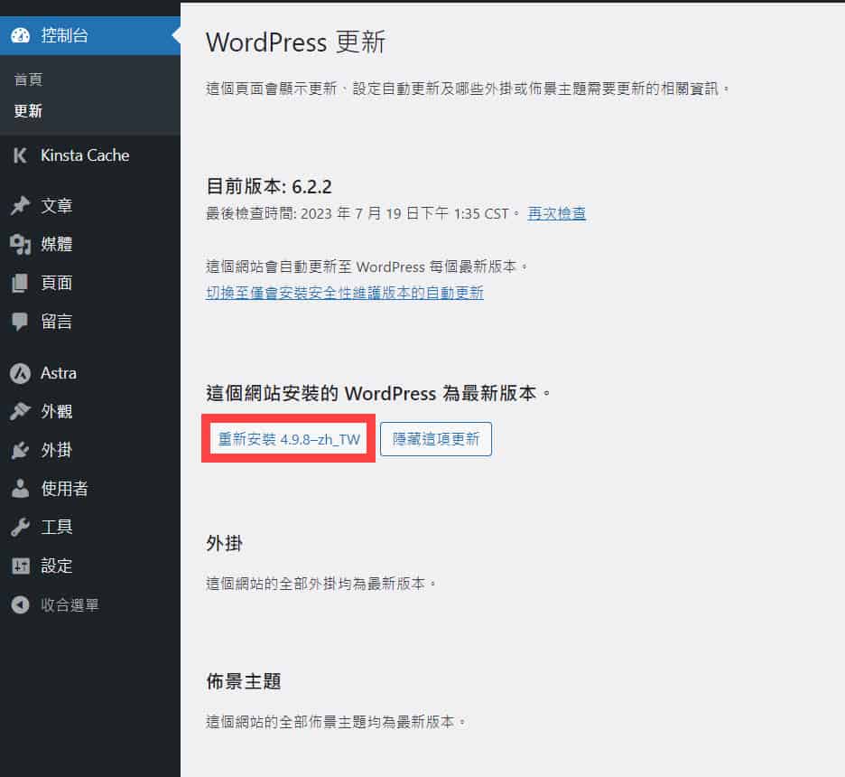Open the Kinsta Cache menu
The image size is (845, 777).
coord(90,155)
